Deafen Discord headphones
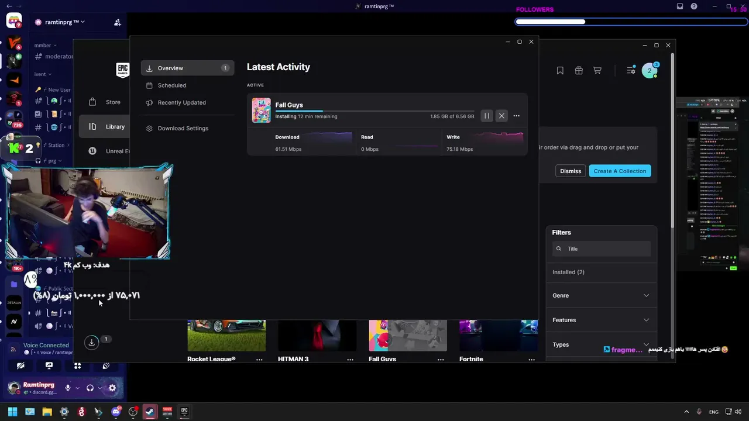This screenshot has width=749, height=421. [x=90, y=388]
